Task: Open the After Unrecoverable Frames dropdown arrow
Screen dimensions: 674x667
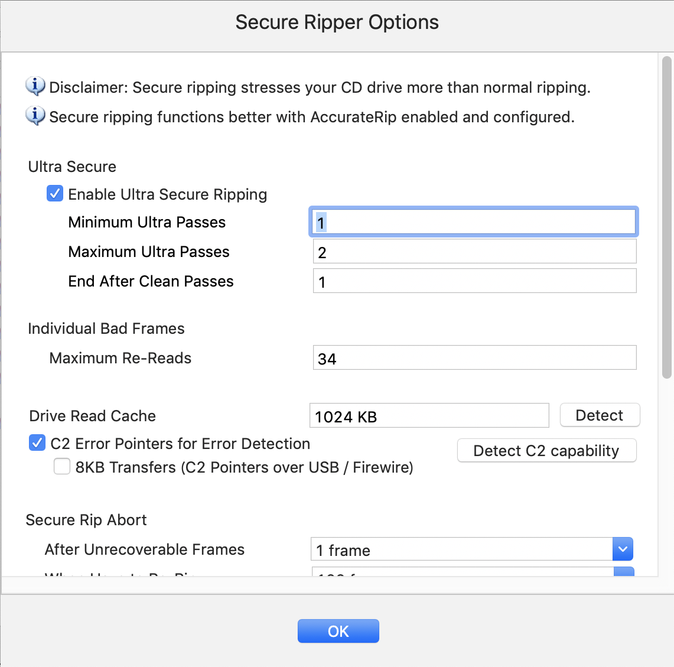Action: 623,549
